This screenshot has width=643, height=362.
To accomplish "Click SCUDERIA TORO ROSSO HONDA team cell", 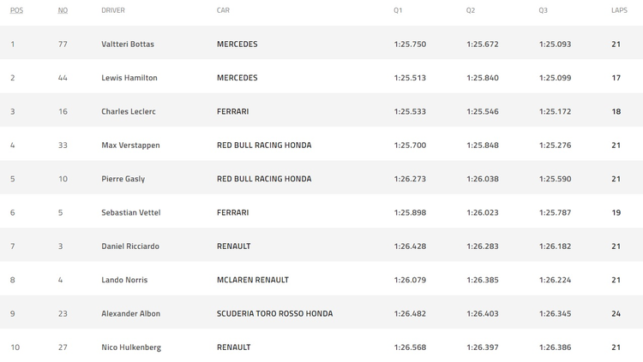I will (274, 314).
